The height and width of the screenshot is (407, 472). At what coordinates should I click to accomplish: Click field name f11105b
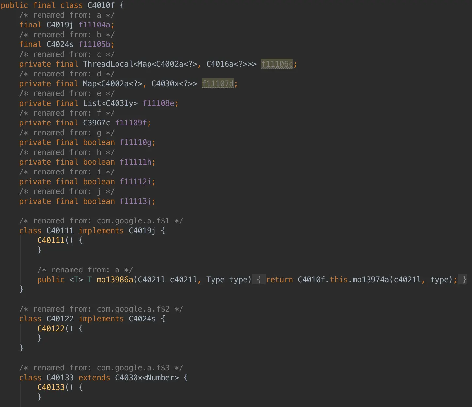click(x=94, y=44)
